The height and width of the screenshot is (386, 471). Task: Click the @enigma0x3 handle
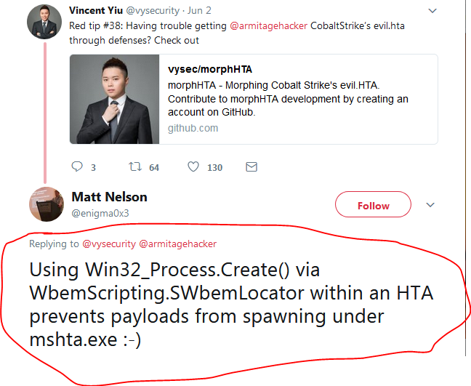[100, 213]
